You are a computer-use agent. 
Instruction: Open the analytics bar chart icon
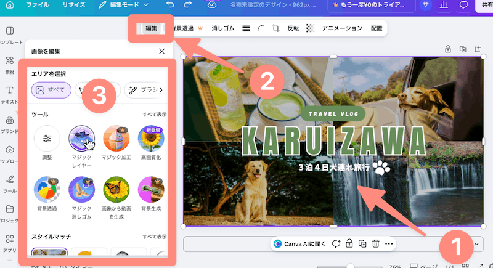click(x=444, y=5)
